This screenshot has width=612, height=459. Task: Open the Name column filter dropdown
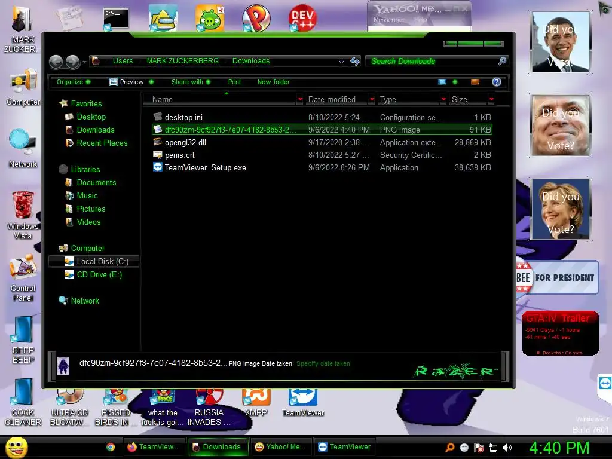300,100
